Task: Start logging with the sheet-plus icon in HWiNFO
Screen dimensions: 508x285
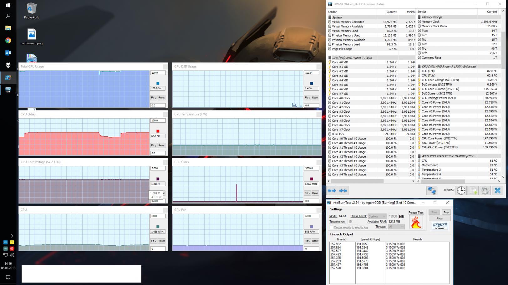Action: coord(473,190)
